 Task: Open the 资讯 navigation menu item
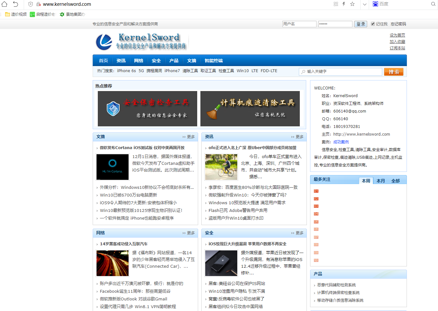tap(121, 61)
